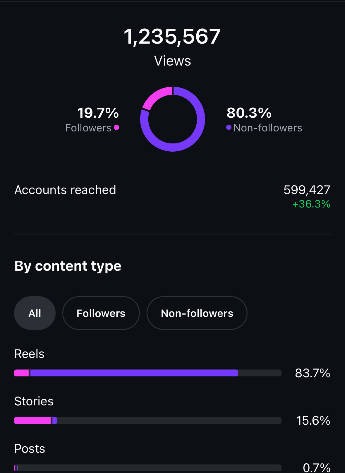Switch to the Non-followers filter chip
Image resolution: width=345 pixels, height=473 pixels.
(197, 313)
